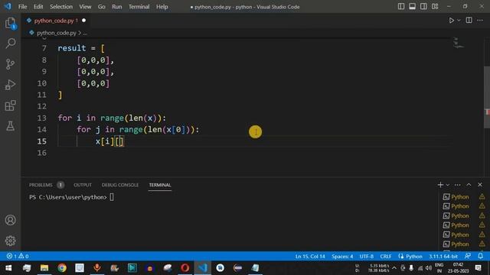Change indentation via Spaces: 4
Screen dimensions: 490x275
(x=342, y=257)
